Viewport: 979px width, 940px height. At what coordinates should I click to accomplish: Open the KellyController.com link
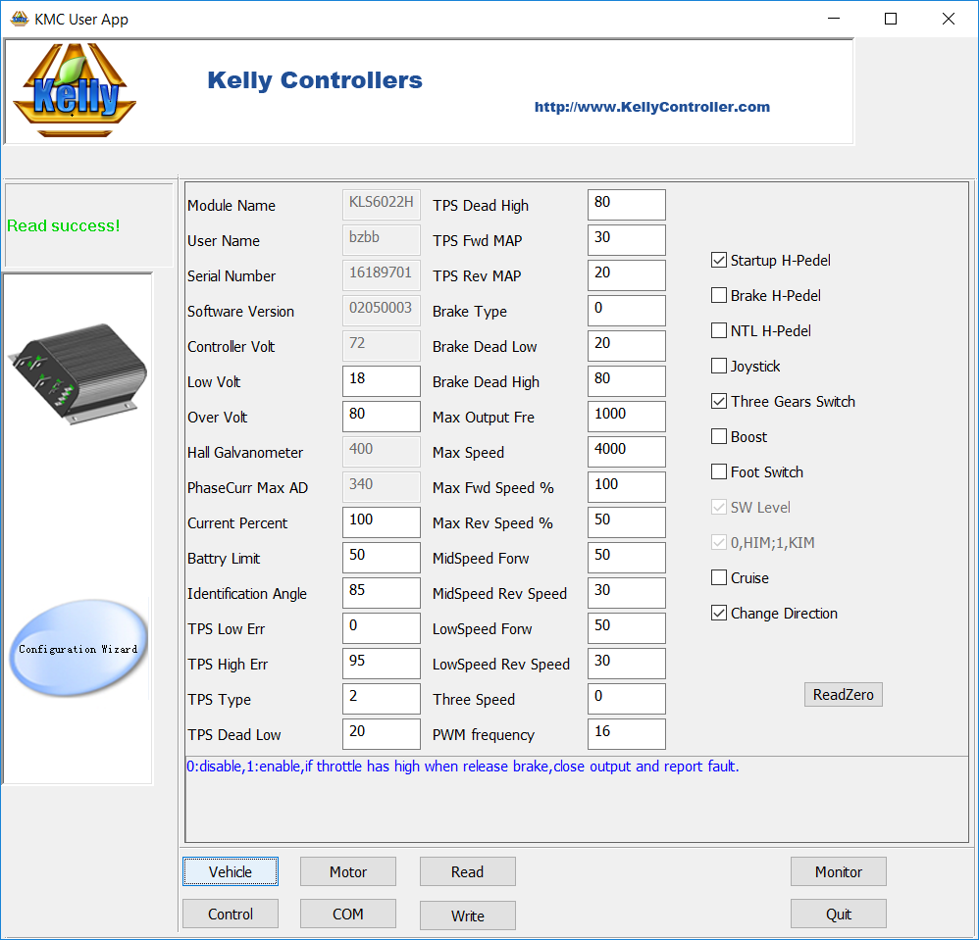651,107
